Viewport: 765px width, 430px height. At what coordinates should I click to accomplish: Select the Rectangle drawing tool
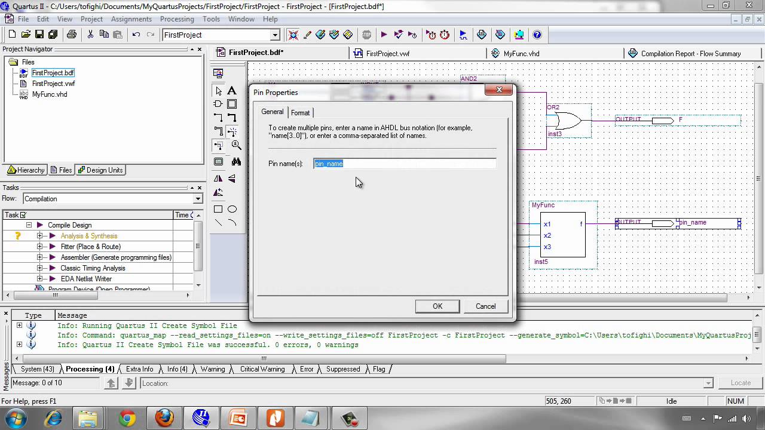point(218,209)
